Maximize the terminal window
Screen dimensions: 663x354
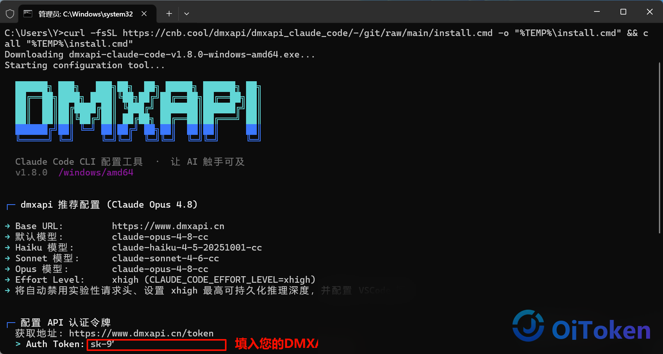click(x=623, y=12)
